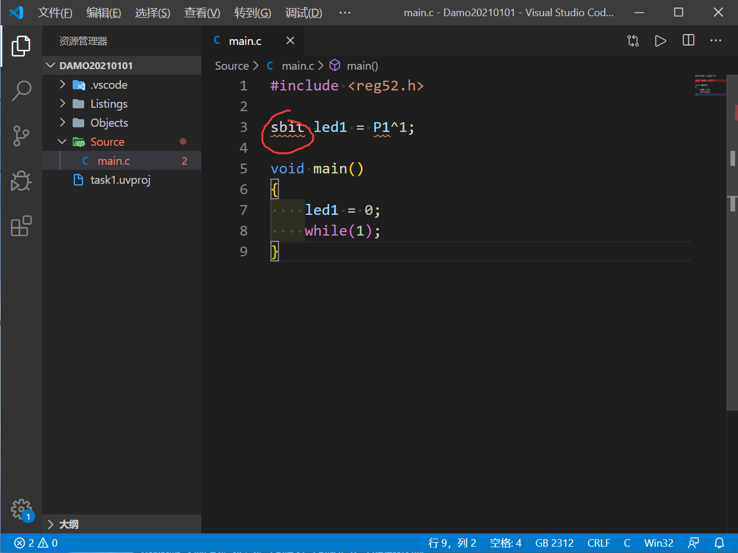Open the remote connection indicator
This screenshot has height=553, width=738.
point(693,543)
